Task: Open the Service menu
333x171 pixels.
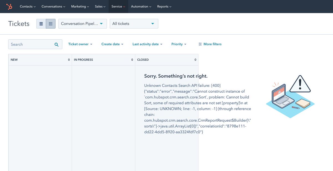Action: pos(118,6)
